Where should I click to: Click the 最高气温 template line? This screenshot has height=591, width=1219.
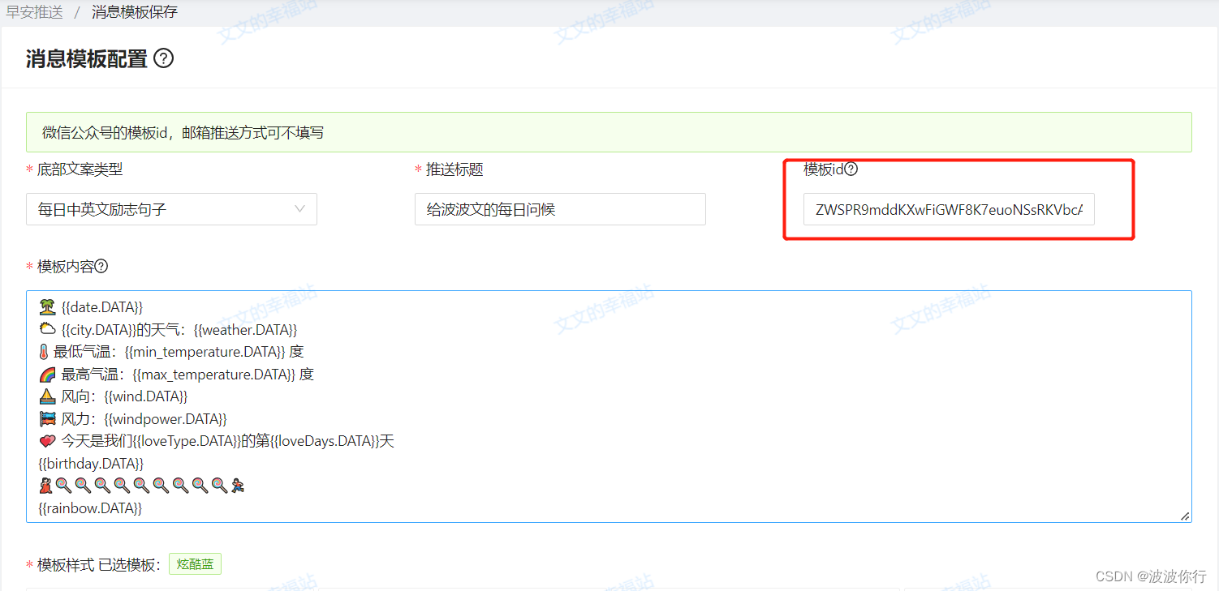tap(176, 375)
